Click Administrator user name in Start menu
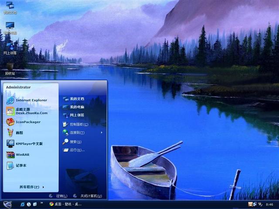The image size is (279, 209). pos(18,87)
